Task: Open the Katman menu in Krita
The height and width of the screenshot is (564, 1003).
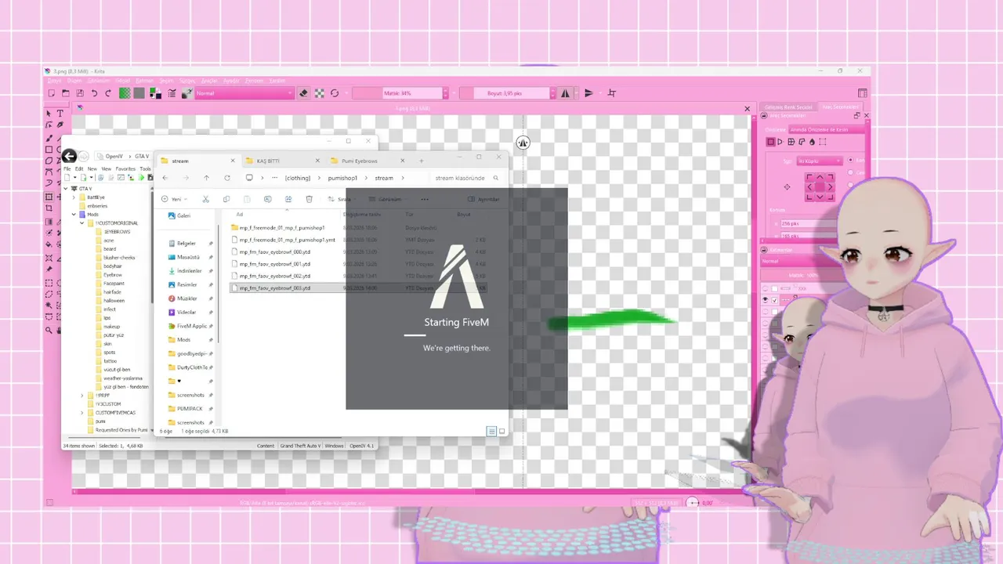Action: [x=144, y=80]
